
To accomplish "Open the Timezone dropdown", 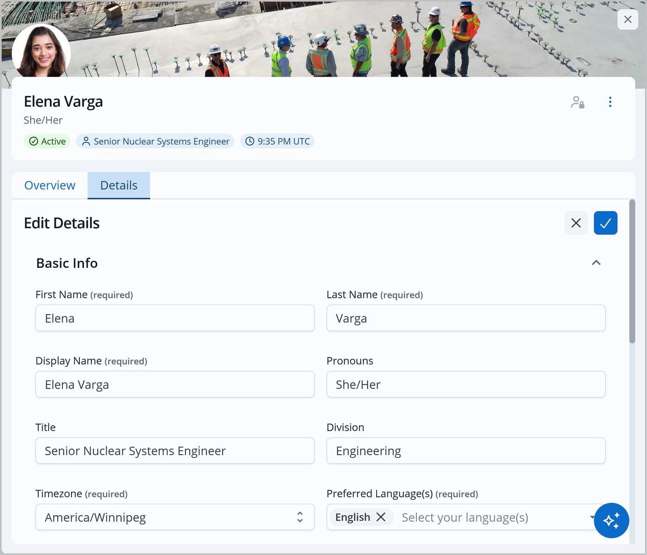I will click(x=175, y=517).
